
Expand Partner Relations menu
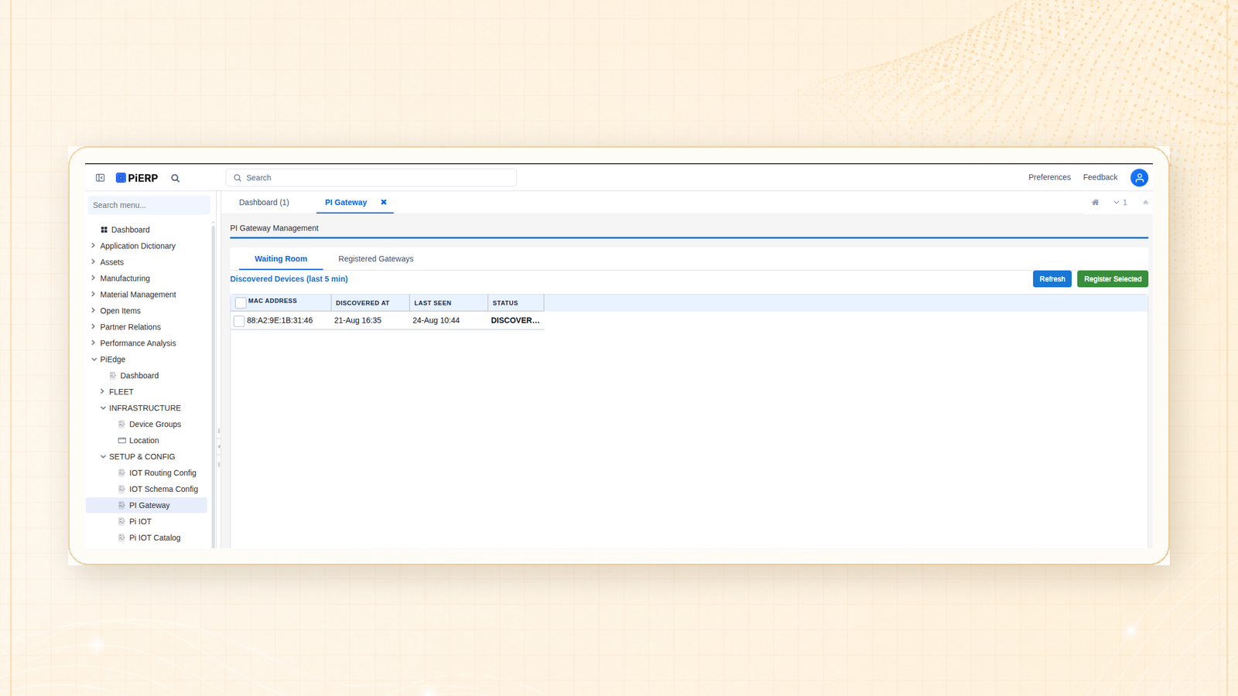coord(94,327)
